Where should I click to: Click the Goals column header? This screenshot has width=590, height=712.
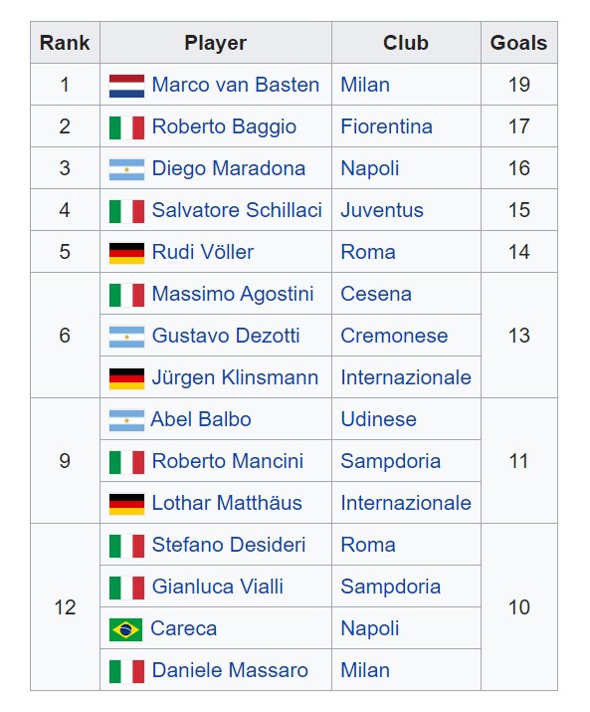tap(518, 43)
